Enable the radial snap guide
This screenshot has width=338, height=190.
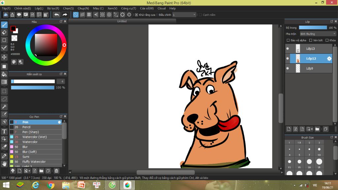click(x=102, y=15)
